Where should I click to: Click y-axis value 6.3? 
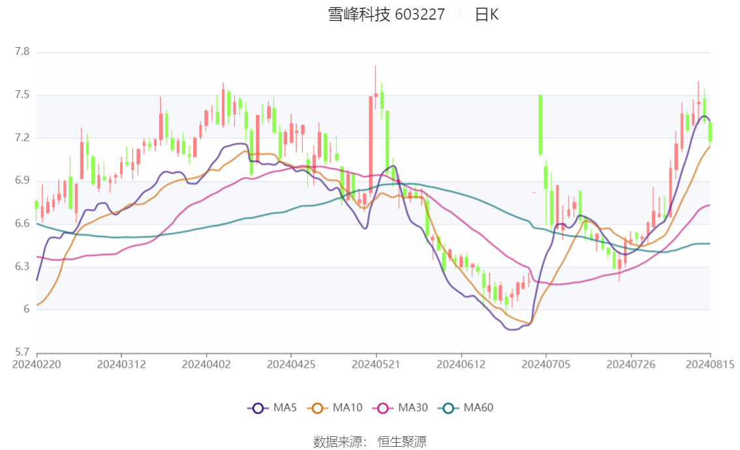[x=22, y=266]
